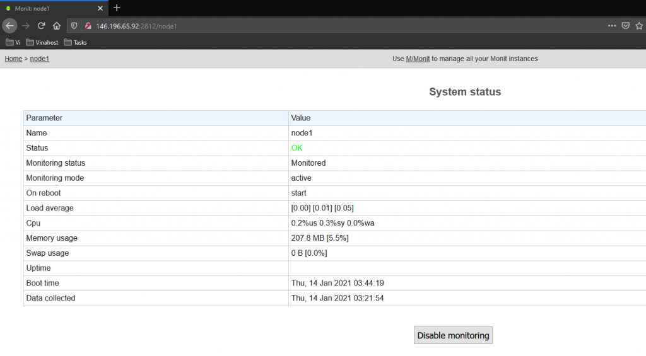Open the page actions three-dot menu
646x356 pixels.
click(x=611, y=26)
